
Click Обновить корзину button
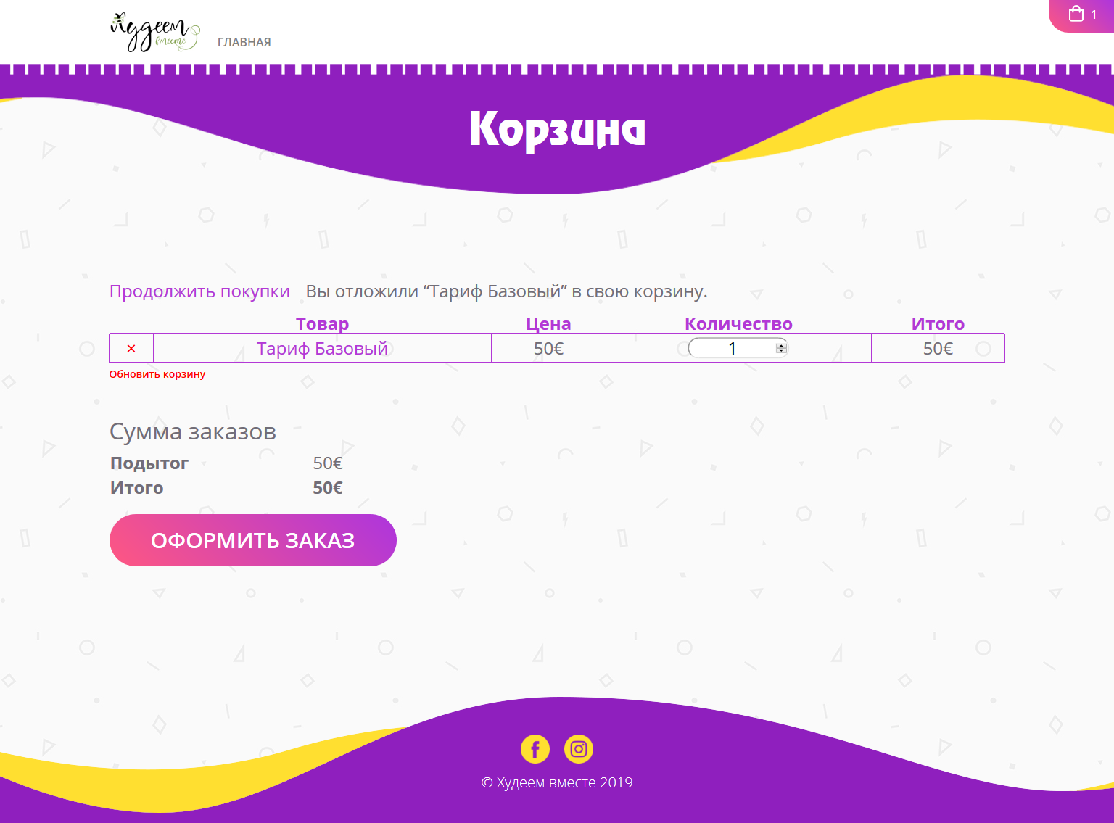[157, 374]
